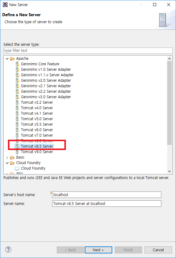
Task: Select Geronimo v1.1.x Server Adapter label
Action: pyautogui.click(x=47, y=75)
